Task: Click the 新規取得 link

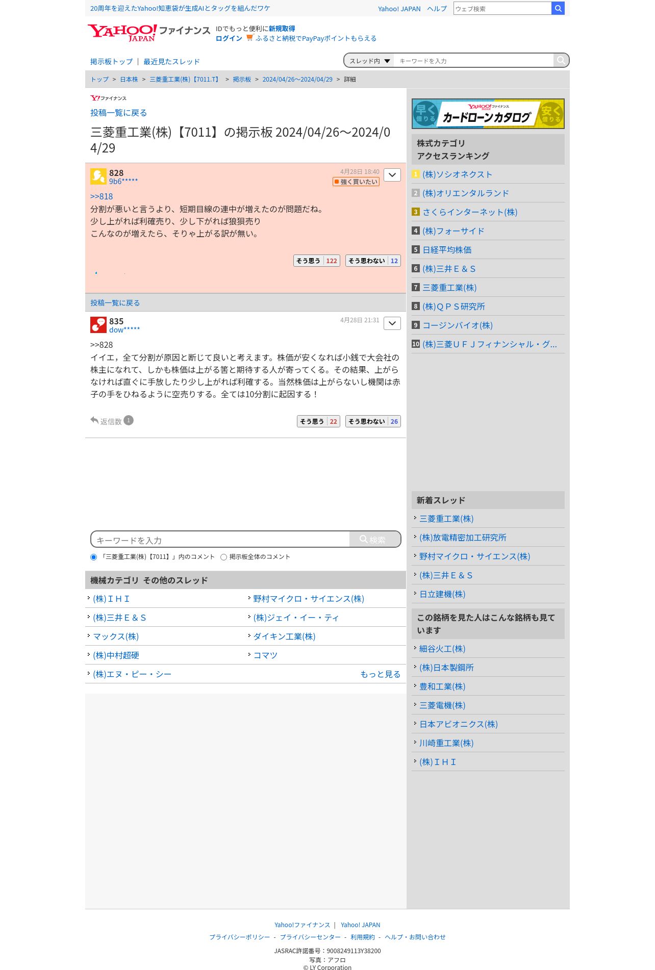Action: pos(282,29)
